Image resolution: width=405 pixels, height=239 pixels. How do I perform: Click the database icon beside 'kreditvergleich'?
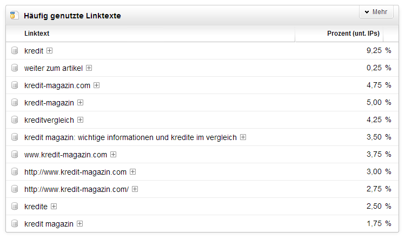tap(15, 120)
